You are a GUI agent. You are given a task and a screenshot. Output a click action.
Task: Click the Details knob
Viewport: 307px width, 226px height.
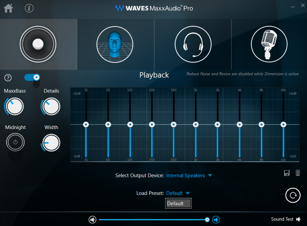[51, 107]
